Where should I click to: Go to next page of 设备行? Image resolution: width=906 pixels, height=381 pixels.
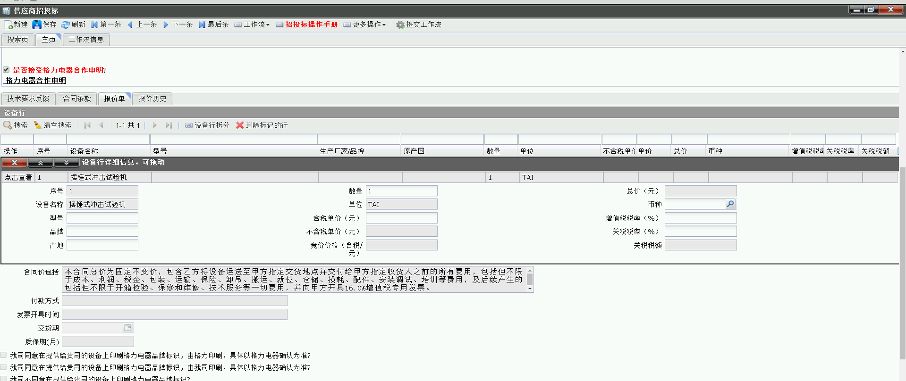pos(154,125)
